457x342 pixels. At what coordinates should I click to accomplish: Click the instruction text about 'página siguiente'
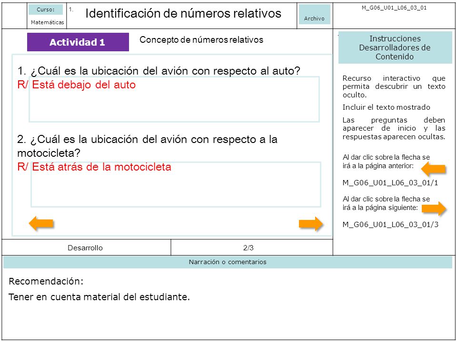tap(386, 203)
